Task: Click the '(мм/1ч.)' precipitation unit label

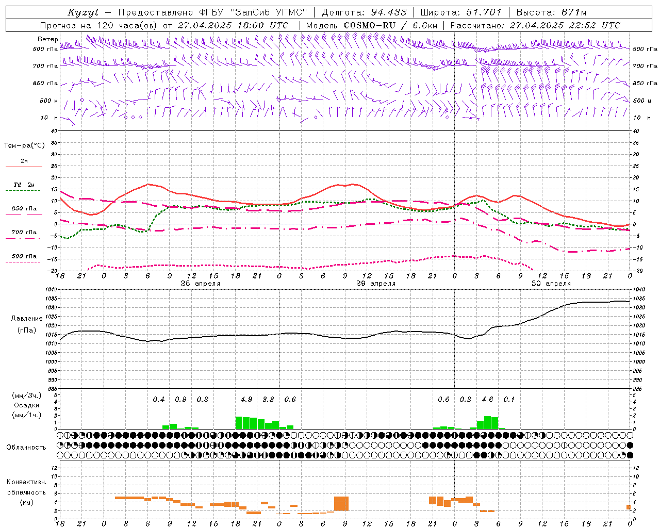Action: (26, 415)
